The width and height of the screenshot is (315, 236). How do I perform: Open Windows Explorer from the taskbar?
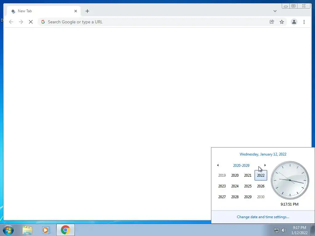pos(27,230)
